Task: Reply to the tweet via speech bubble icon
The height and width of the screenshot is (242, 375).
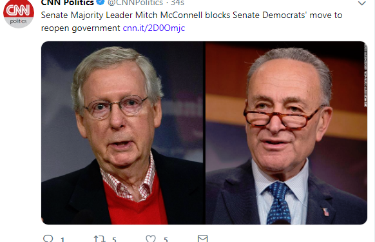Action: [48, 238]
